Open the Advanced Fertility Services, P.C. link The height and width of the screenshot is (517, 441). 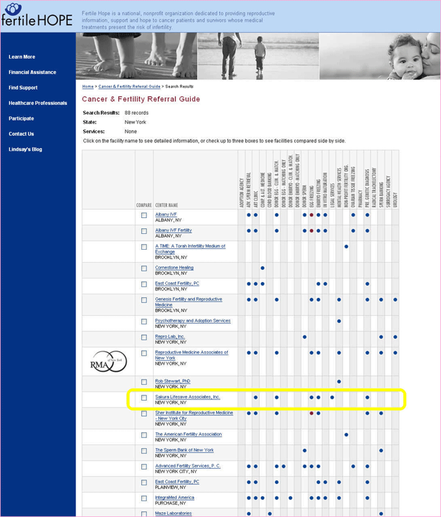point(188,466)
